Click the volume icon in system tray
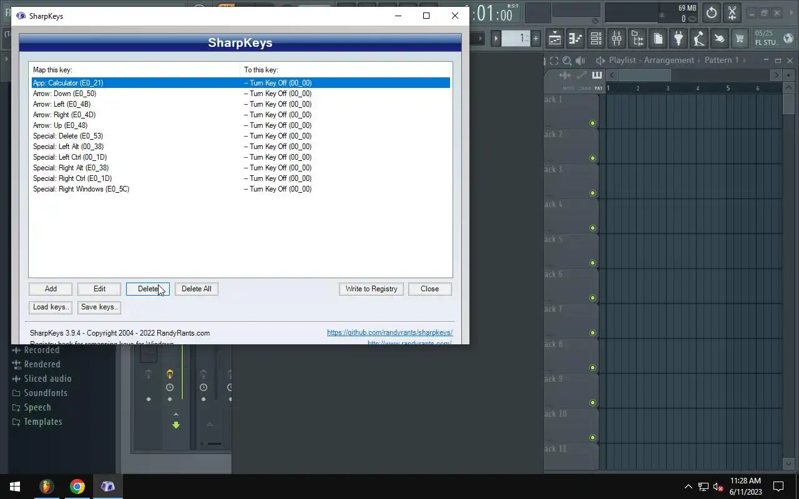799x499 pixels. tap(718, 487)
